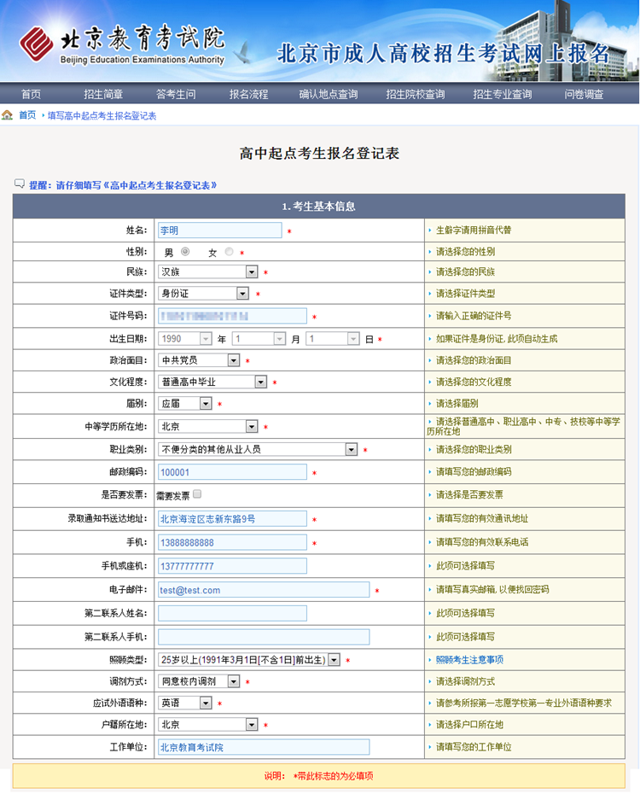Click the 证件号码 input field
The width and height of the screenshot is (640, 794).
pos(232,316)
